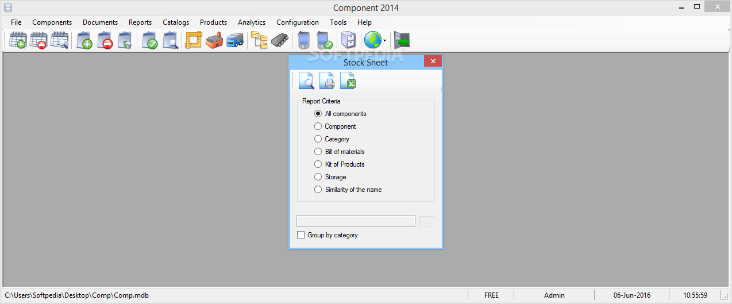Image resolution: width=732 pixels, height=304 pixels.
Task: Click the plain handheld device icon
Action: tap(304, 40)
